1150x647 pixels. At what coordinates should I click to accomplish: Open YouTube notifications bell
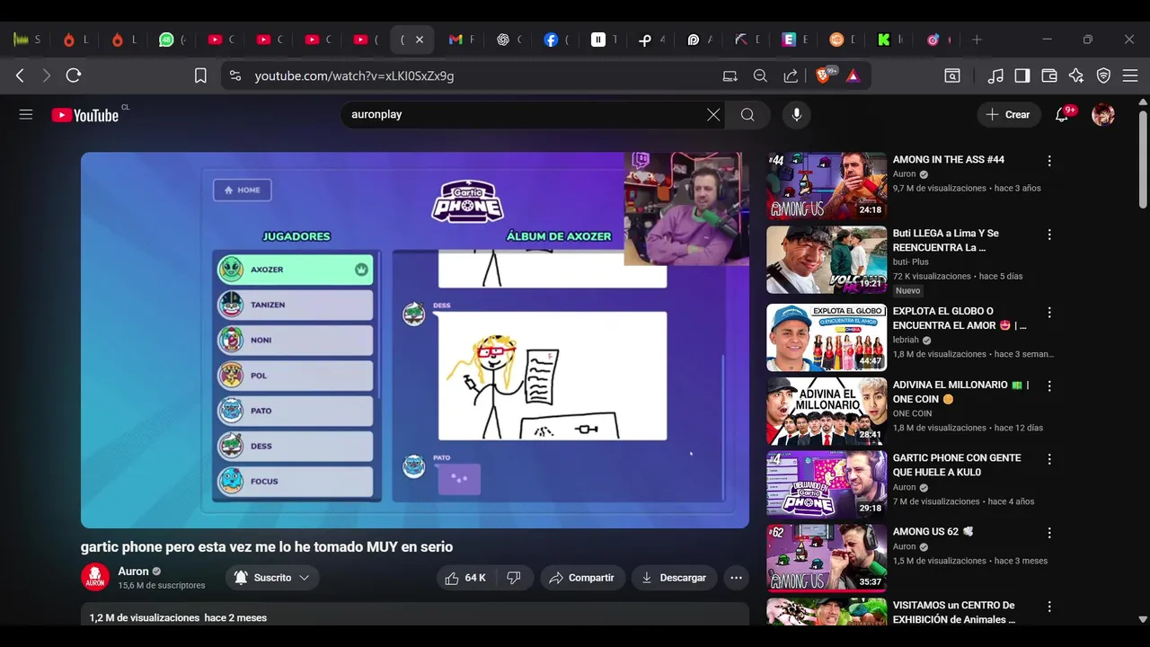coord(1062,114)
